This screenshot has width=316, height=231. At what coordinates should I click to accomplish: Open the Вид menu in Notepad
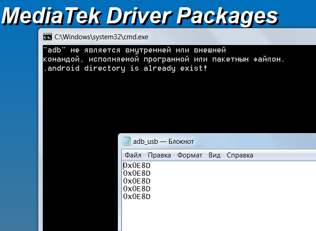(214, 155)
